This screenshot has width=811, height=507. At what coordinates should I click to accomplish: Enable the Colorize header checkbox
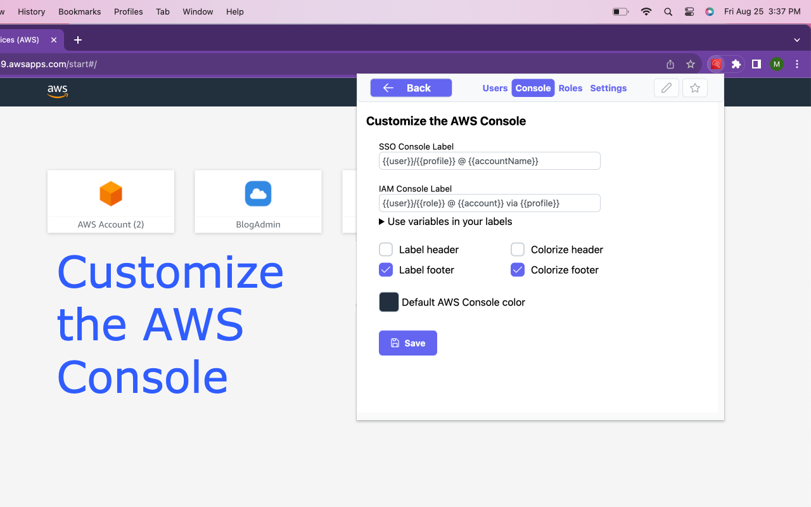coord(518,249)
